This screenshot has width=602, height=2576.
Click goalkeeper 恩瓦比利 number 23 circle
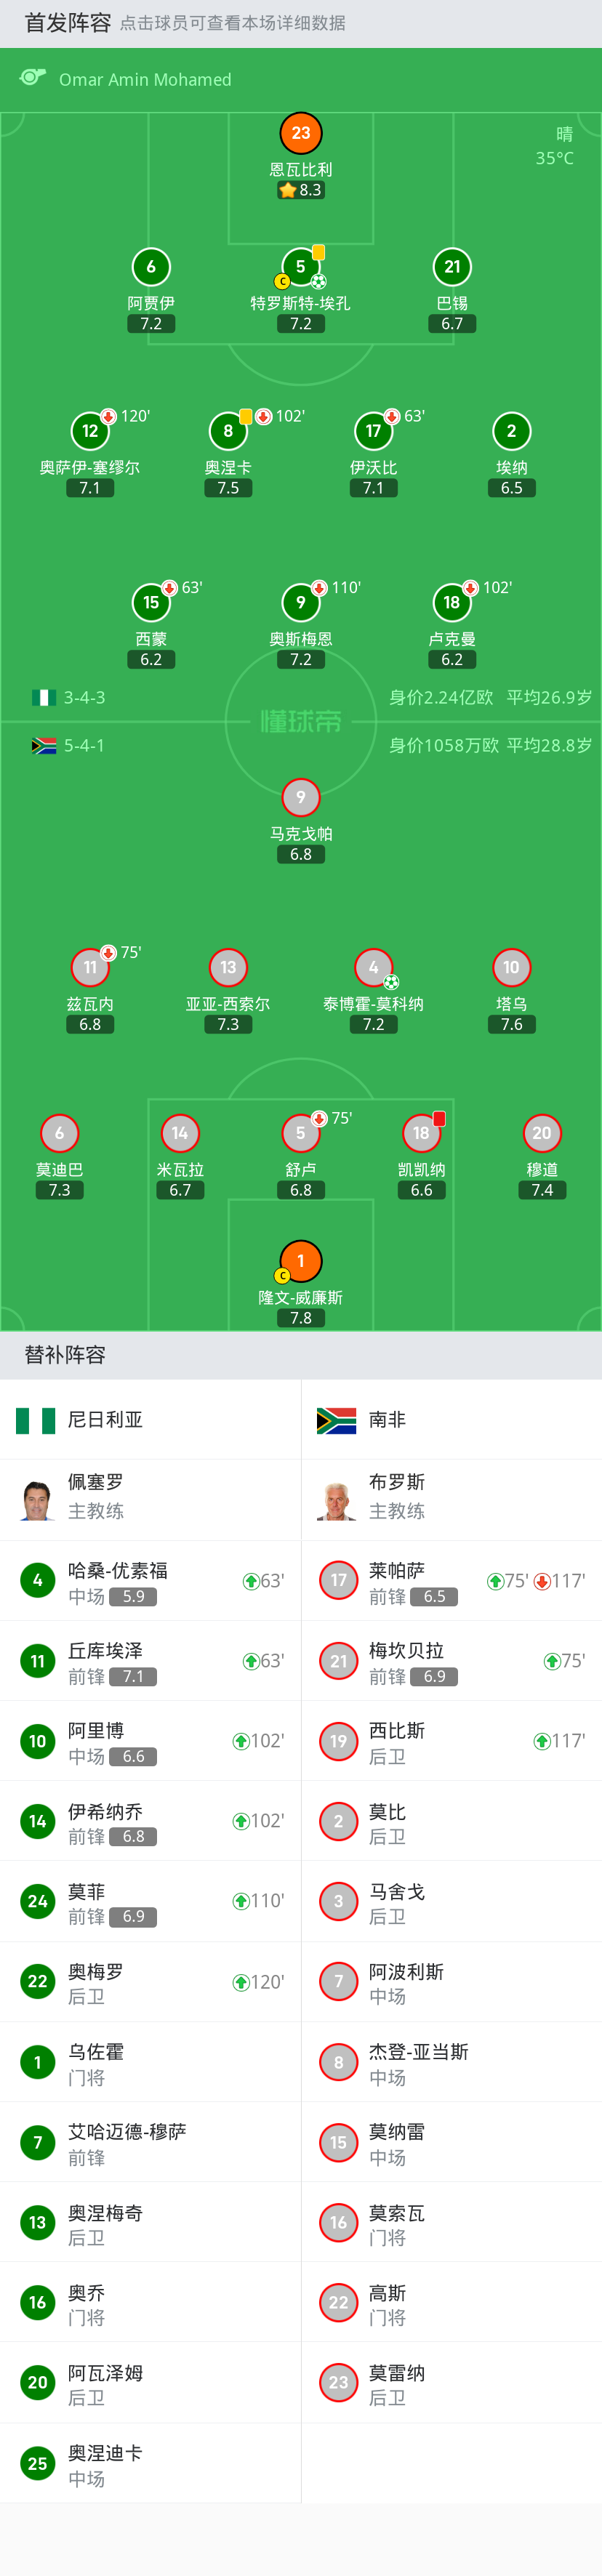click(301, 133)
